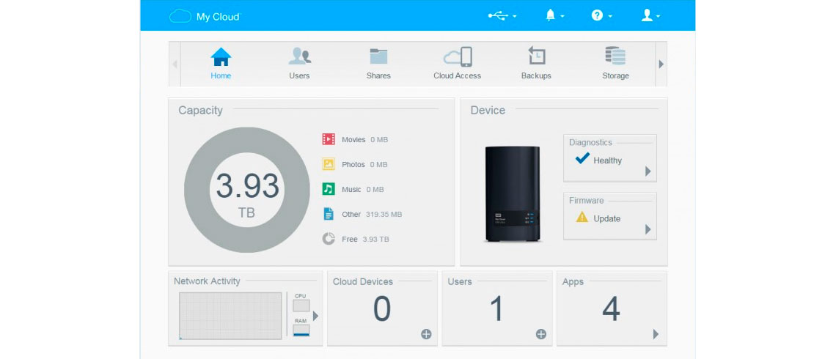Open the user account menu
Image resolution: width=836 pixels, height=359 pixels.
[650, 16]
